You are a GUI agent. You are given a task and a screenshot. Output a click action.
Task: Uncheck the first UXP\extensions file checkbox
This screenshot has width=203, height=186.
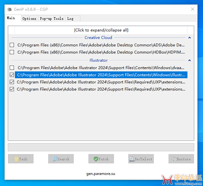pos(12,82)
